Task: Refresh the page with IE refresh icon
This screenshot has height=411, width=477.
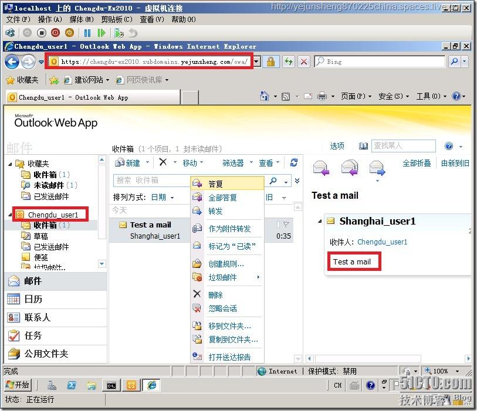Action: (289, 62)
